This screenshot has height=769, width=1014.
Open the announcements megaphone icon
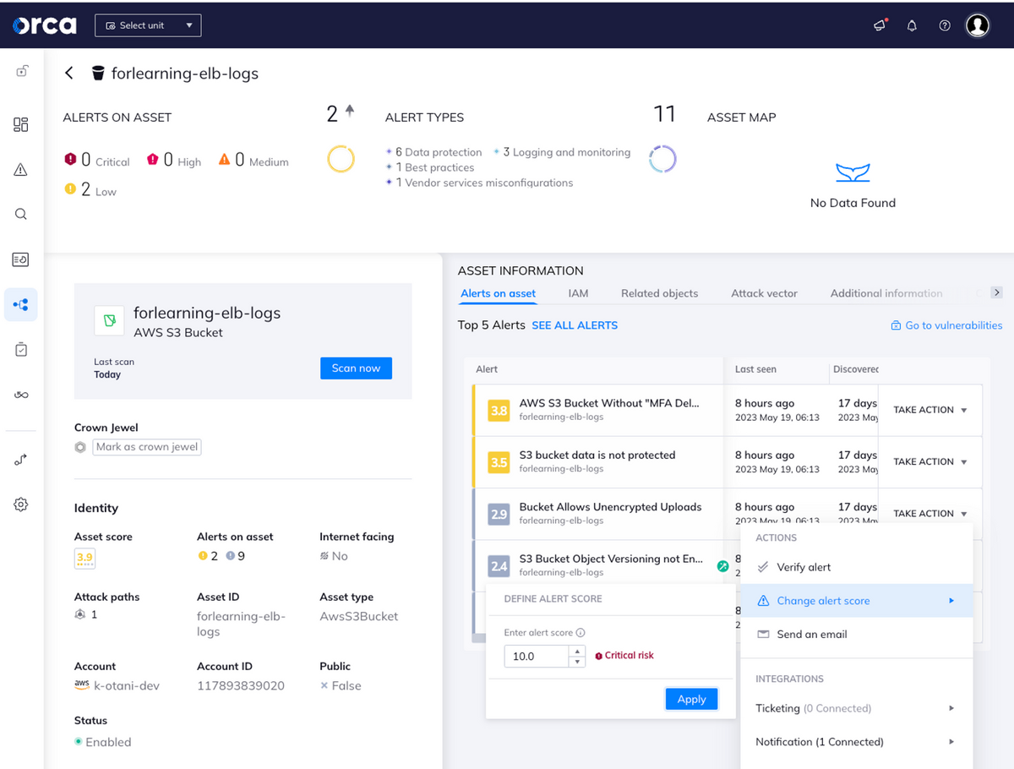(x=880, y=25)
